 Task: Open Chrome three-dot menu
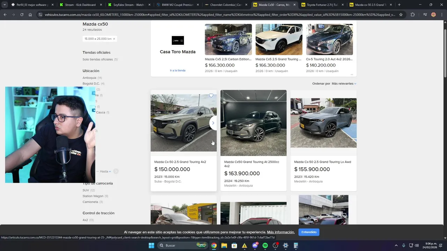click(x=442, y=15)
